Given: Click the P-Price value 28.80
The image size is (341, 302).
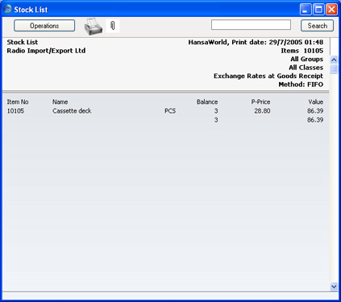Looking at the screenshot, I should [262, 111].
